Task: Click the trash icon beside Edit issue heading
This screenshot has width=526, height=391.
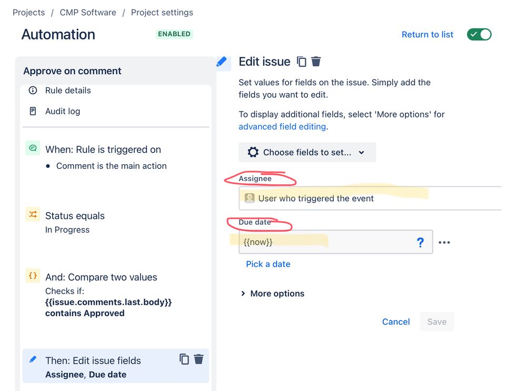Action: (316, 62)
